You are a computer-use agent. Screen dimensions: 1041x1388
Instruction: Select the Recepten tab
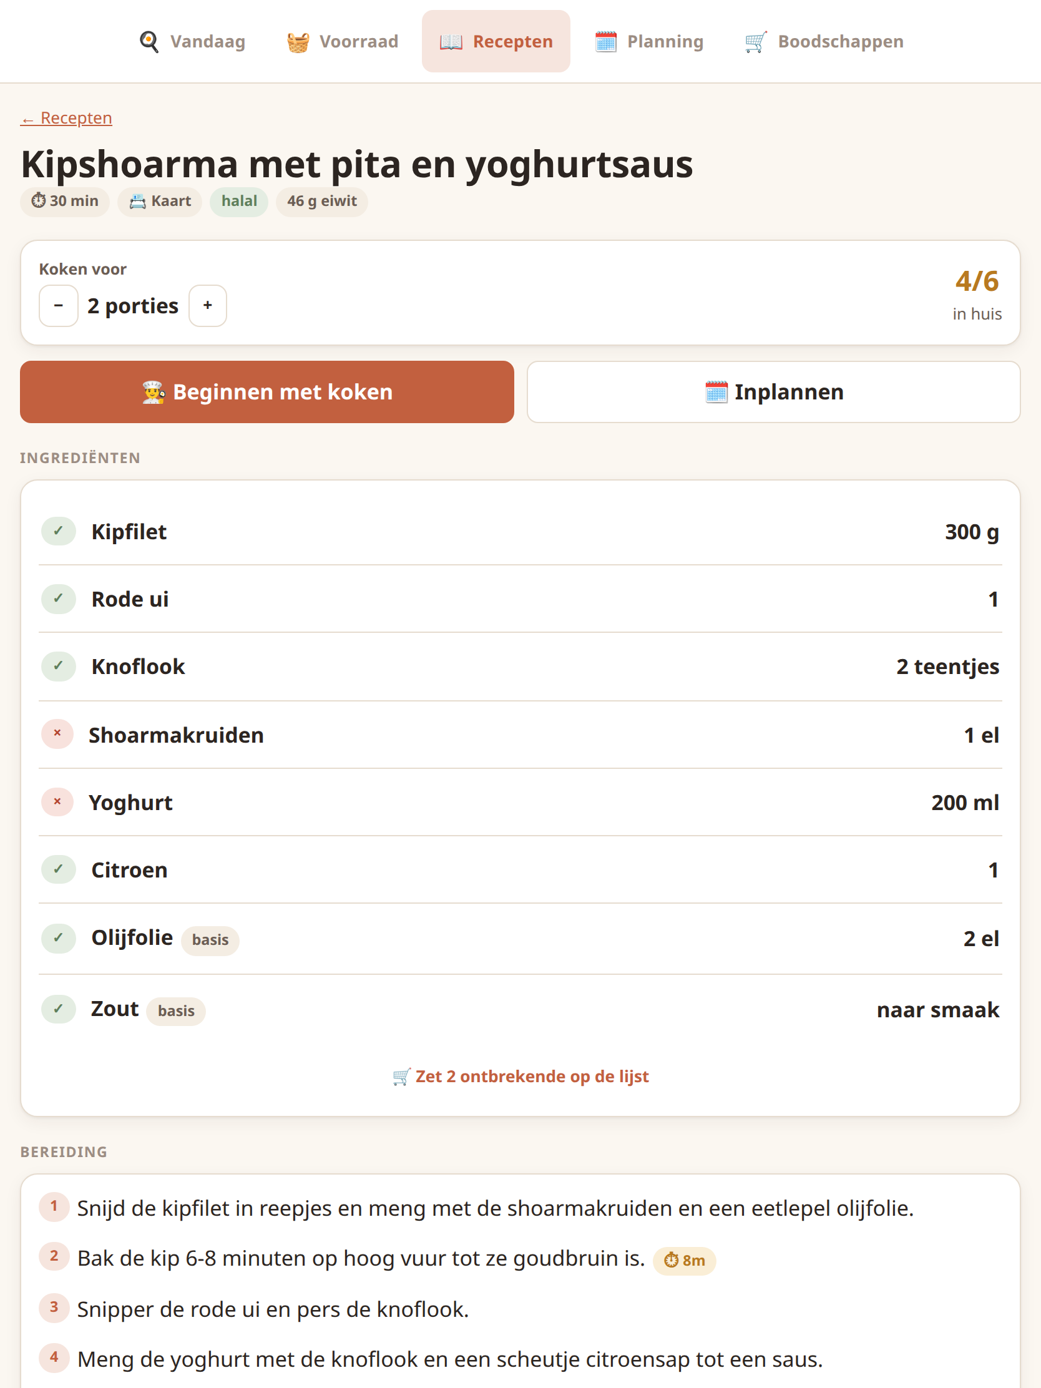(x=496, y=41)
